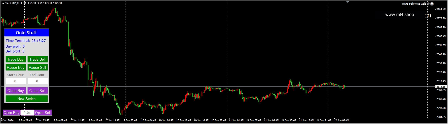The height and width of the screenshot is (124, 448).
Task: Click the 2343.70 price axis label
Action: coord(441,54)
